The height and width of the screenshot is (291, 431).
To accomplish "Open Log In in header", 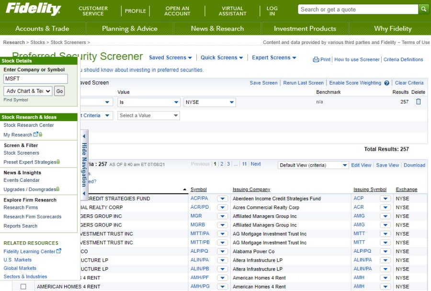I will [x=272, y=11].
